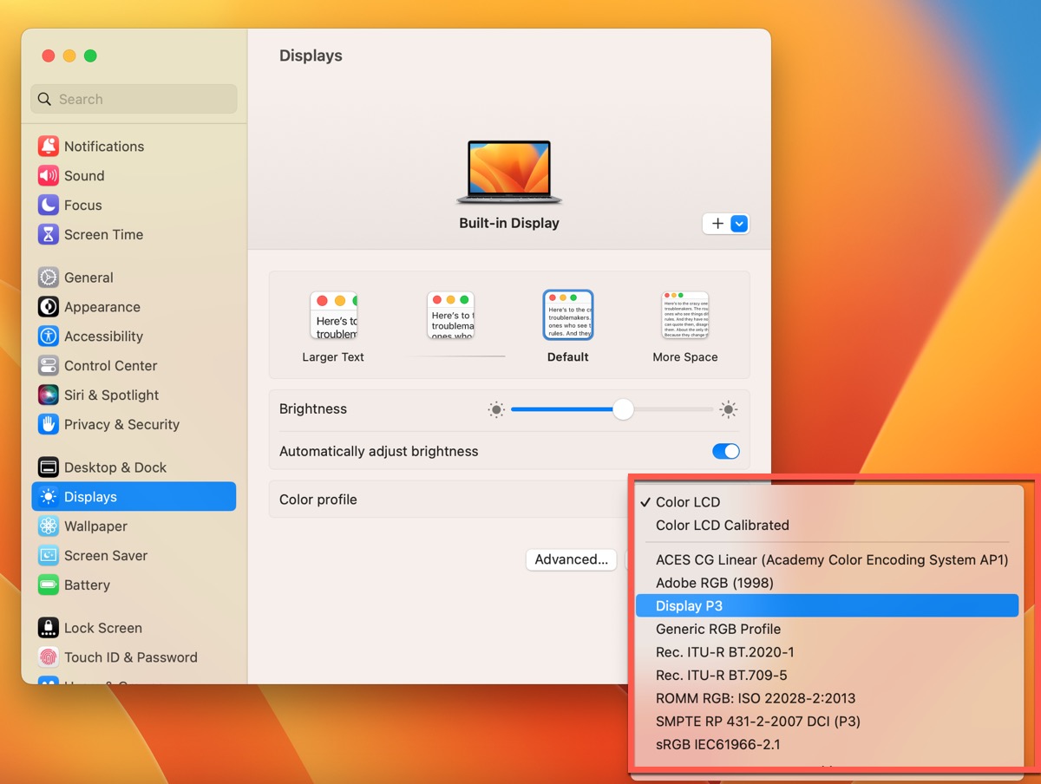Image resolution: width=1041 pixels, height=784 pixels.
Task: Click the Privacy & Security hand icon
Action: click(x=49, y=425)
